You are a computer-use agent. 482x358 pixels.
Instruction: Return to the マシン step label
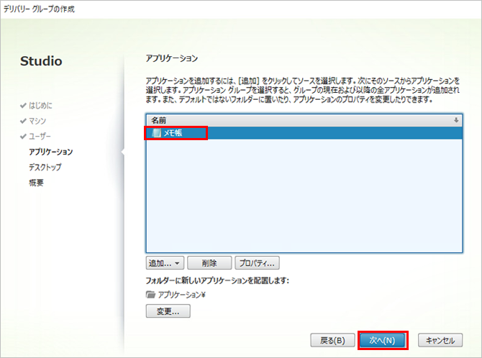pyautogui.click(x=37, y=121)
